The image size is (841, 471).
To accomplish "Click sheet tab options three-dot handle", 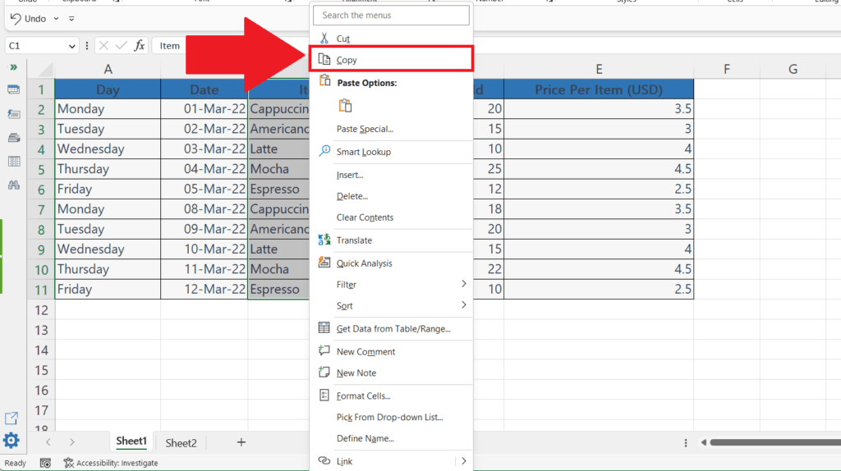I will [x=686, y=443].
